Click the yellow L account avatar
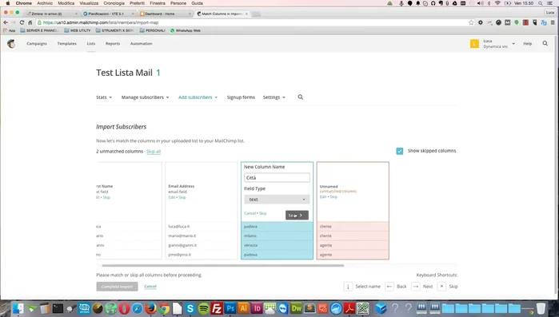Image resolution: width=559 pixels, height=317 pixels. click(474, 44)
